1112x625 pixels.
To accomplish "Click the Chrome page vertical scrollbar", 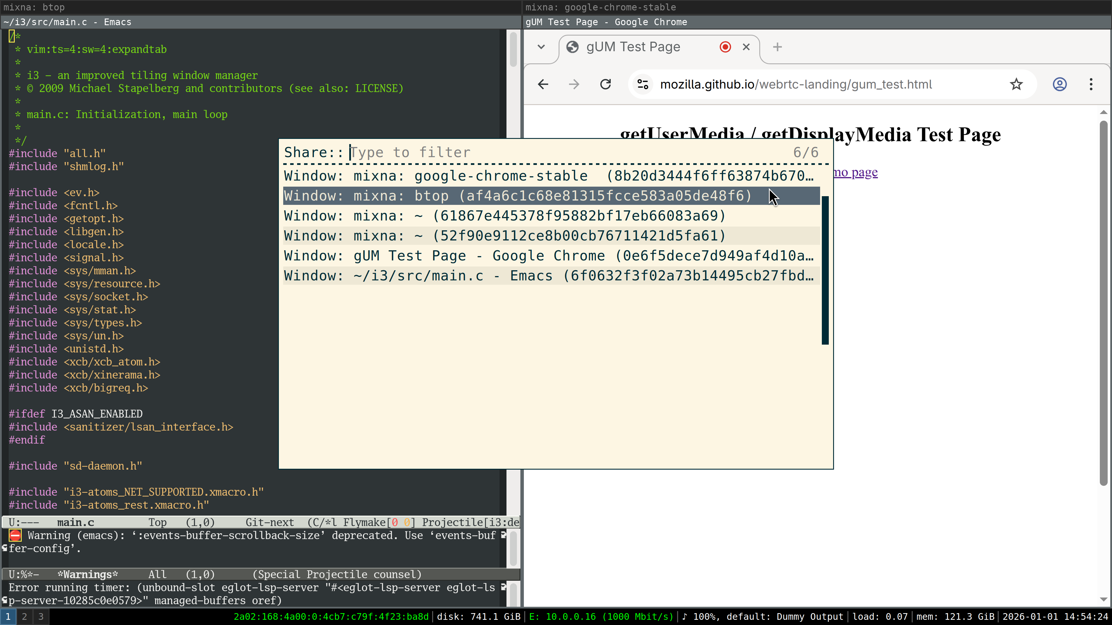I will [1103, 302].
